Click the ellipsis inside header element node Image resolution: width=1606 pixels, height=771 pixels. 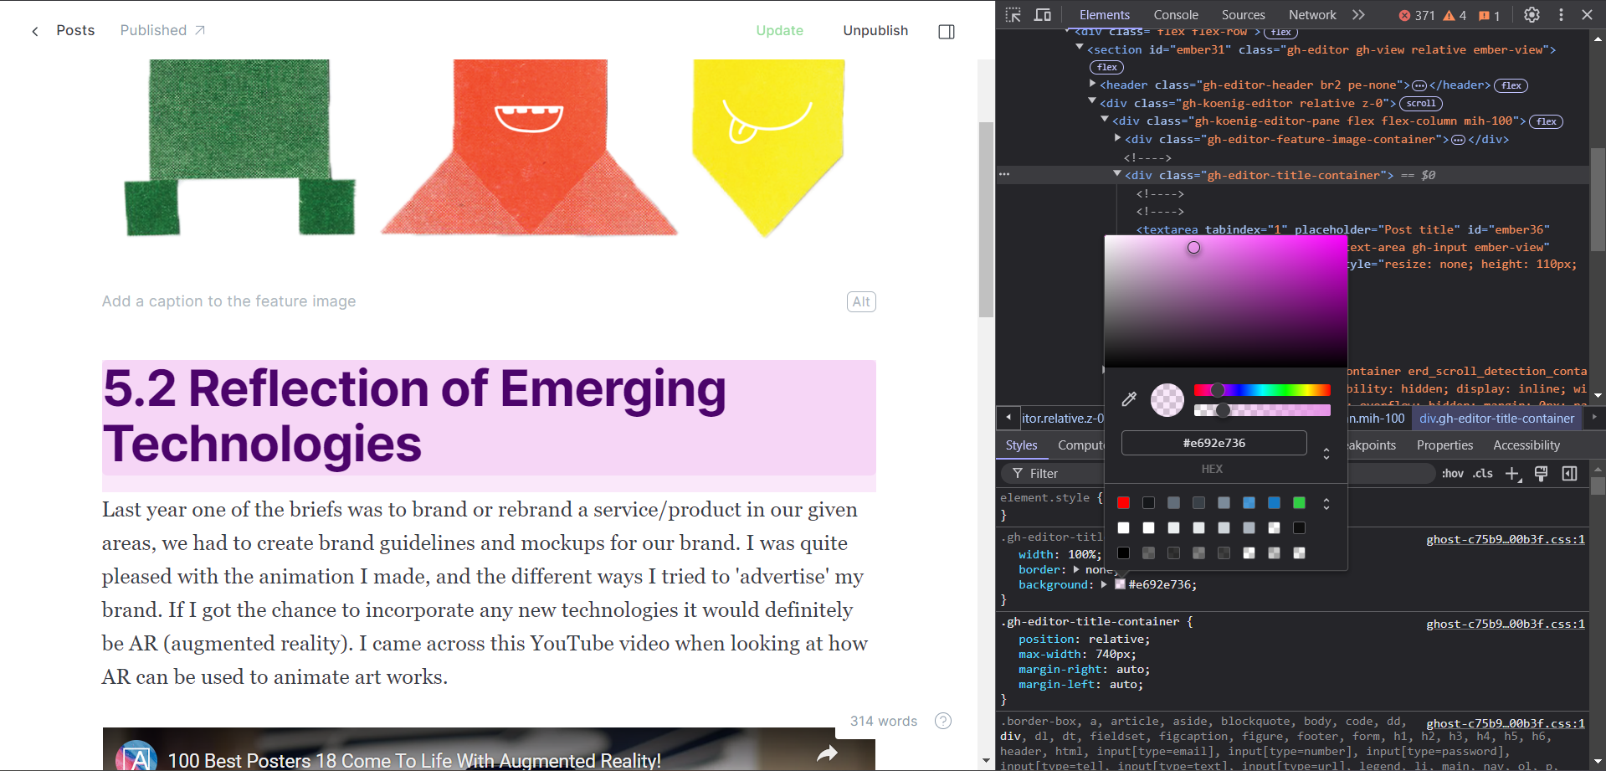click(1419, 85)
